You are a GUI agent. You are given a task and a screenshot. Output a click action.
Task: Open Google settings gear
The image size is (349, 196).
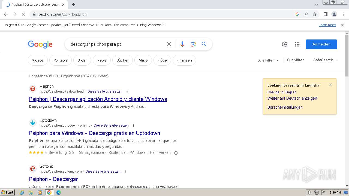tap(285, 44)
